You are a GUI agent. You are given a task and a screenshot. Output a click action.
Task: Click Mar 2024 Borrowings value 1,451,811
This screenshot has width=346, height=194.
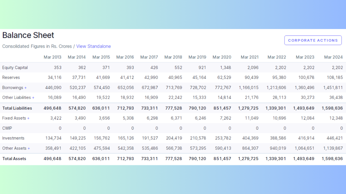333,88
